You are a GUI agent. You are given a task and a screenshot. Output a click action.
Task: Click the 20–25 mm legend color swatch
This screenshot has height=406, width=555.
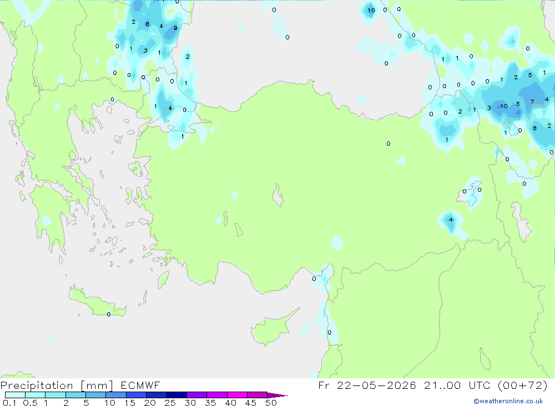coord(157,395)
